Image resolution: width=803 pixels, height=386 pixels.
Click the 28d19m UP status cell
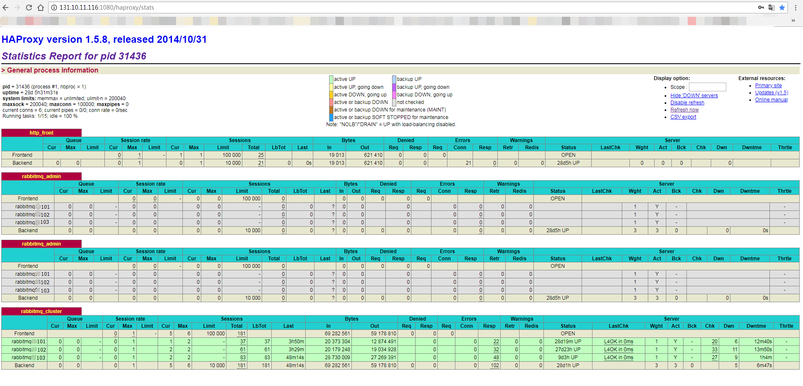click(568, 342)
